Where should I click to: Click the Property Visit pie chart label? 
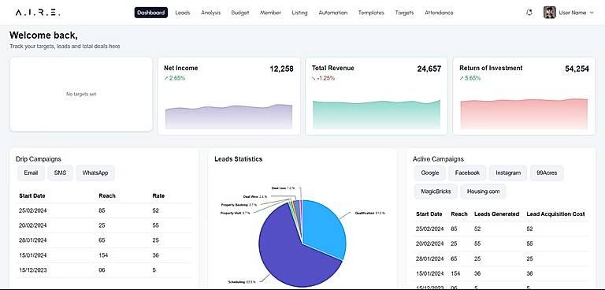point(236,213)
